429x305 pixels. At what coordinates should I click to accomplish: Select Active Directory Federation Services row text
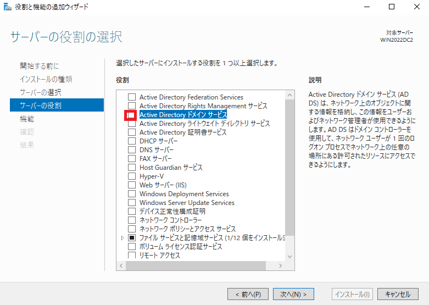[191, 97]
